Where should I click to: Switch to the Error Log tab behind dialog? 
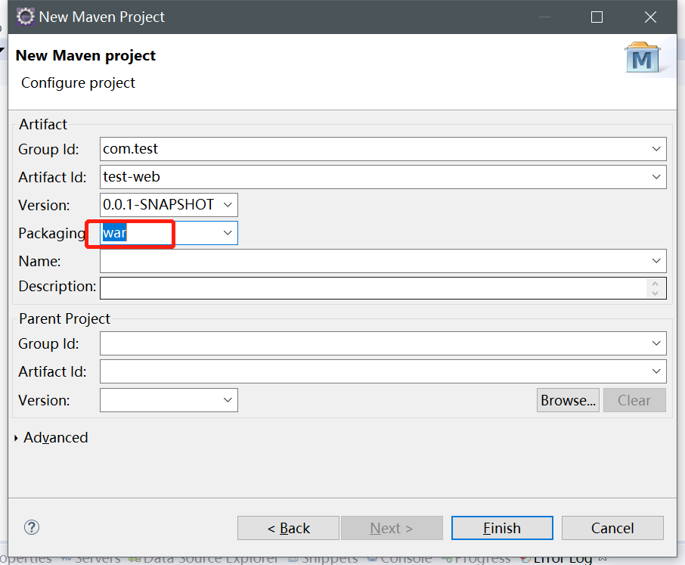click(563, 559)
